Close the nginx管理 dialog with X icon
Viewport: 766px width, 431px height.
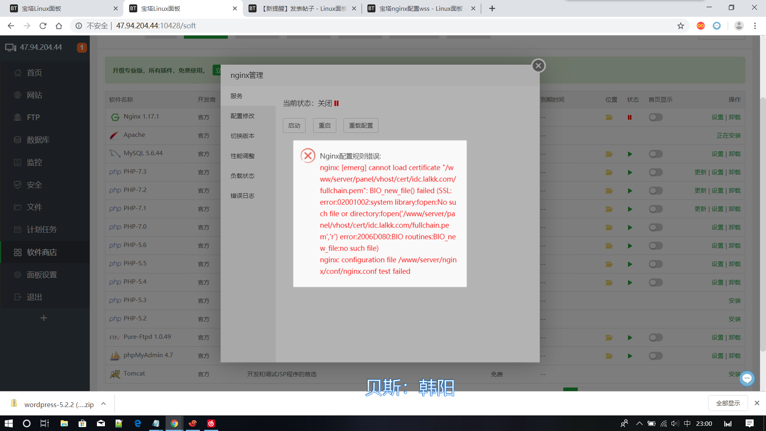538,65
